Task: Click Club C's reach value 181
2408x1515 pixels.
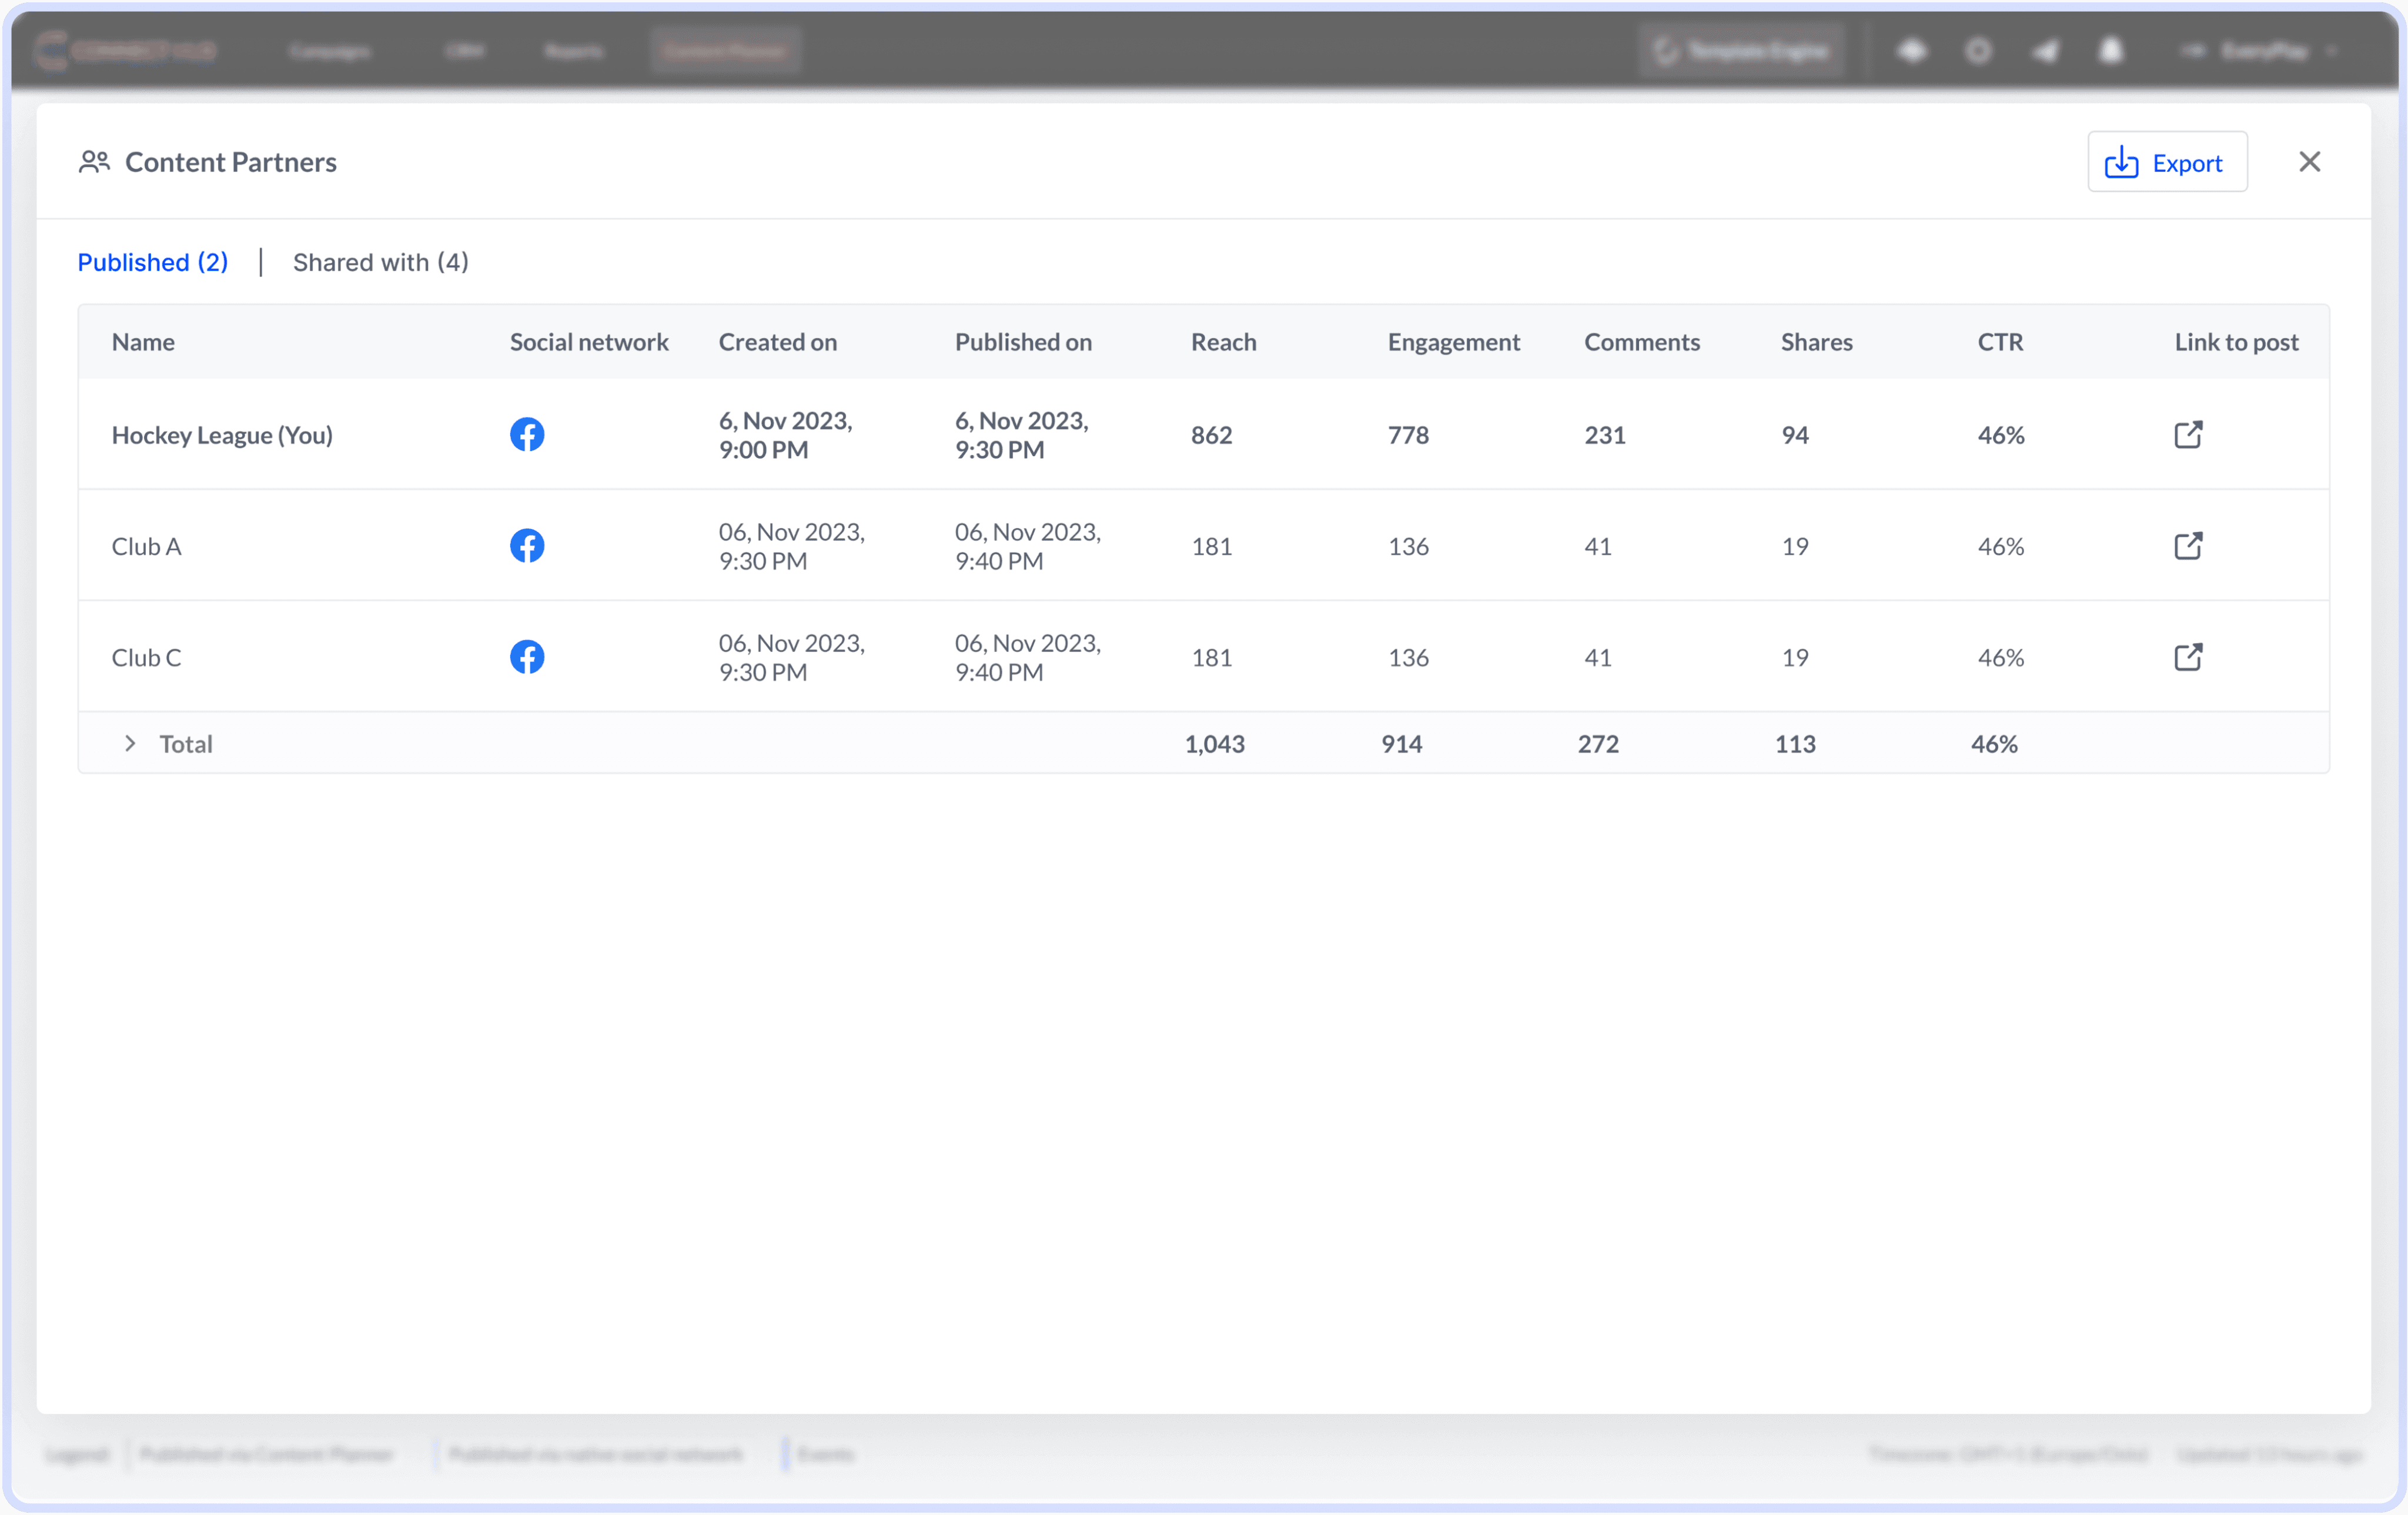Action: click(x=1212, y=657)
